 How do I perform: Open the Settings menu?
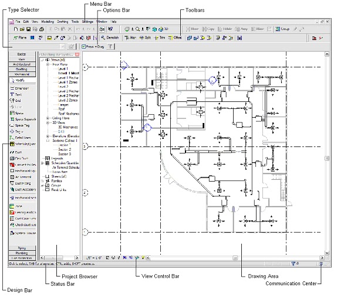[87, 22]
